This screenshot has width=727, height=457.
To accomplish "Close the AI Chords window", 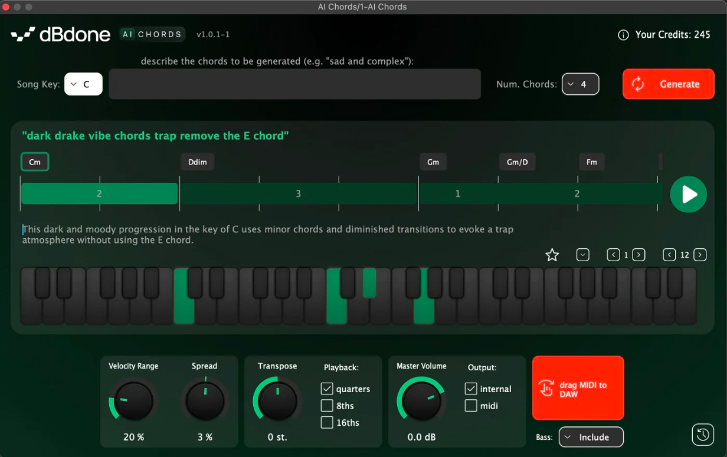I will pyautogui.click(x=6, y=7).
